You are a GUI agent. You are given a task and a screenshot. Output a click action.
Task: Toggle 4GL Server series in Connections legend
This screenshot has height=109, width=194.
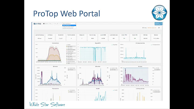click(71, 46)
